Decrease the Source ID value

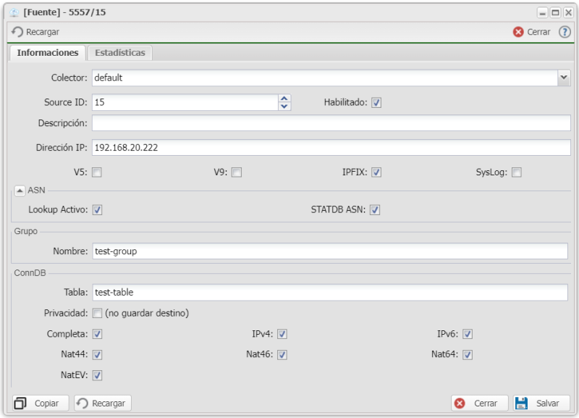coord(284,106)
